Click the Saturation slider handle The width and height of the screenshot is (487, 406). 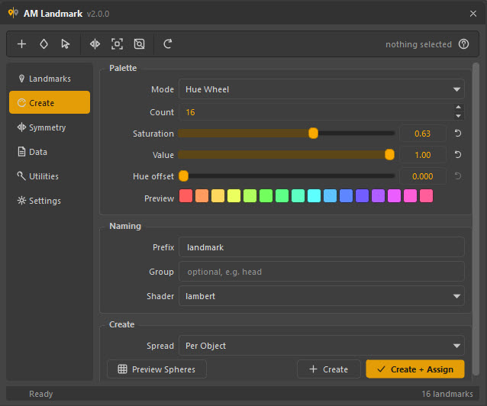click(x=314, y=134)
